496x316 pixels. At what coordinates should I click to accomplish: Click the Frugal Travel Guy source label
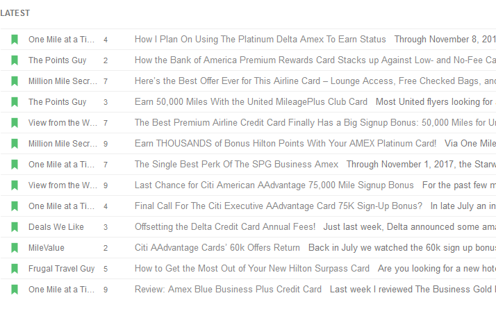click(x=61, y=269)
